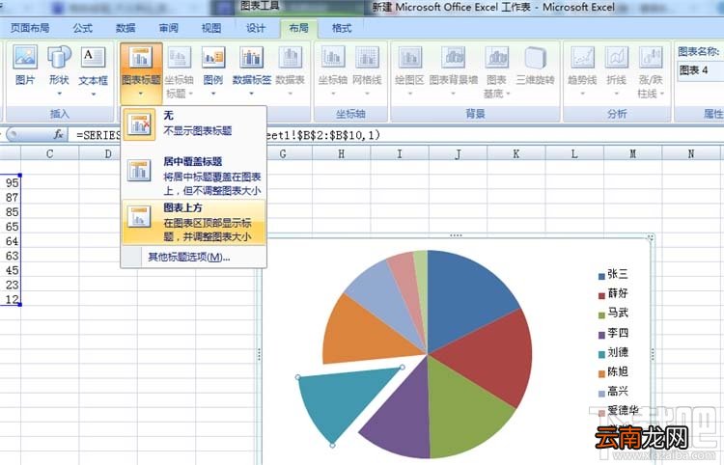Click the Plot Area (绘图区) icon
724x465 pixels.
pyautogui.click(x=409, y=57)
